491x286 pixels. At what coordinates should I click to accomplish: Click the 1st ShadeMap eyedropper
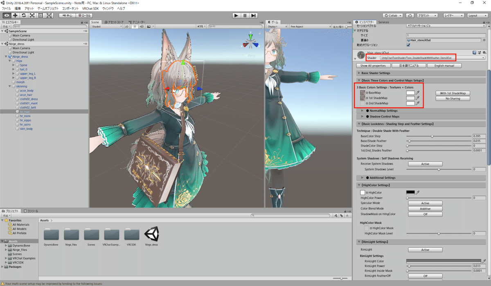pyautogui.click(x=418, y=98)
